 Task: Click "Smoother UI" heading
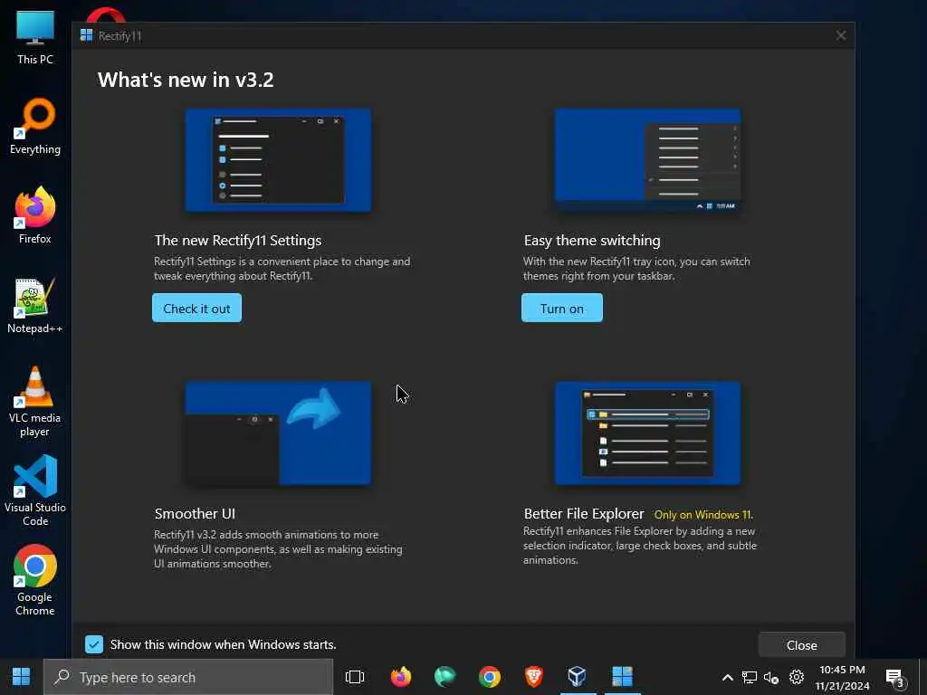196,514
